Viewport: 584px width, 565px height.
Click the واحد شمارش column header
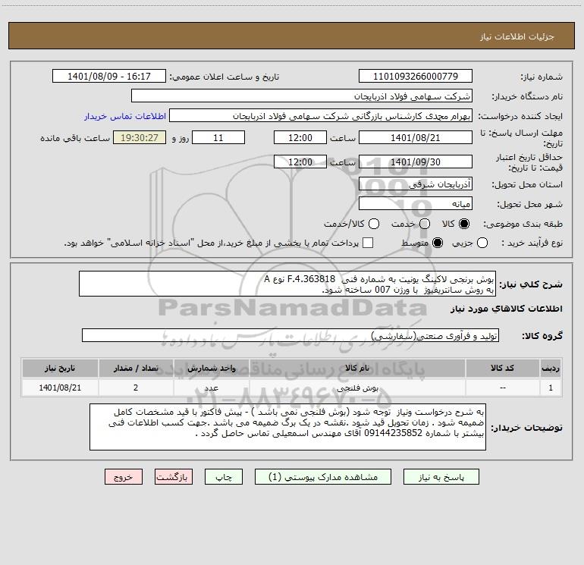click(211, 368)
